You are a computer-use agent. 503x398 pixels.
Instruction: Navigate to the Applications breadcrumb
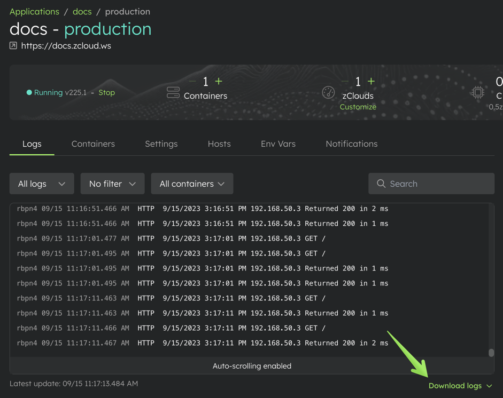(x=34, y=11)
